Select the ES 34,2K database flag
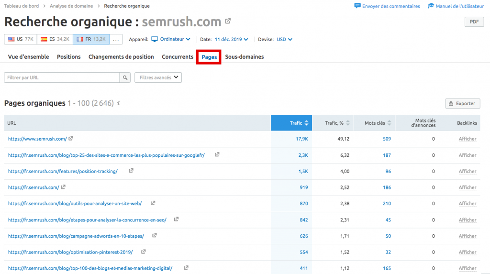 pos(55,39)
